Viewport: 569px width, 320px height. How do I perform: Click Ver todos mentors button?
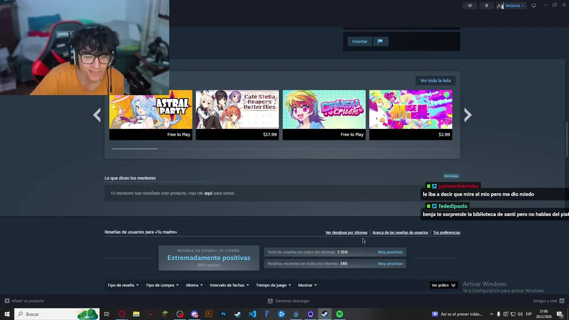pyautogui.click(x=451, y=176)
